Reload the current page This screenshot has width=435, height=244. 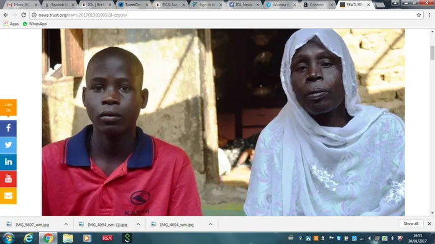tap(24, 15)
